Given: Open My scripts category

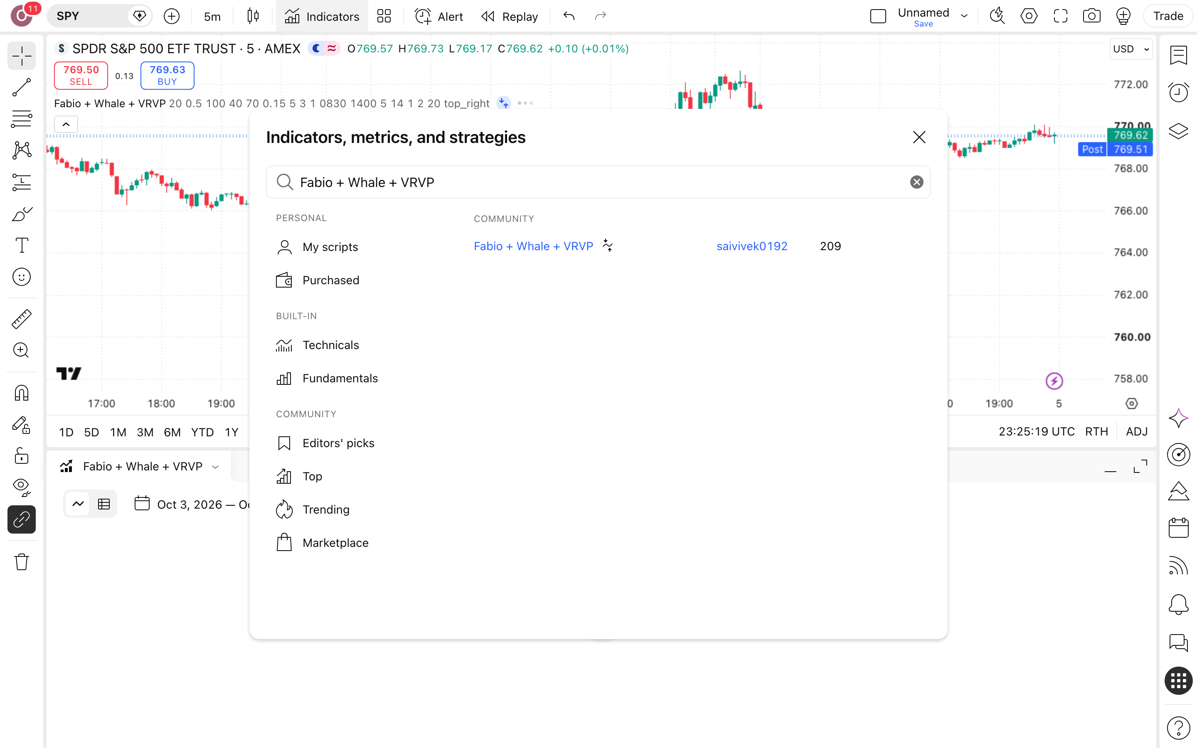Looking at the screenshot, I should pos(317,247).
